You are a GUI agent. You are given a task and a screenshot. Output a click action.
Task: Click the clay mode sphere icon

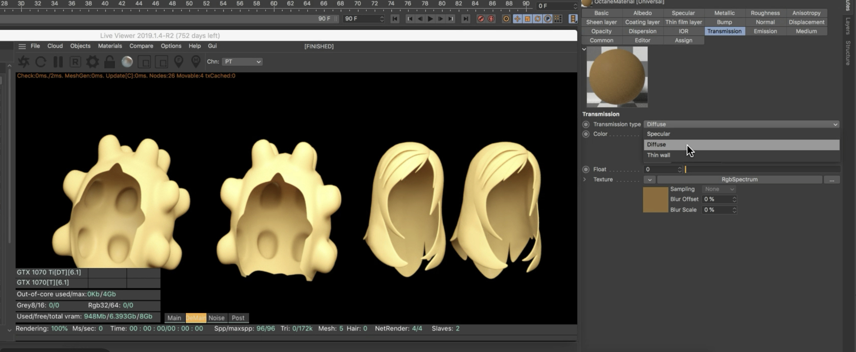point(127,62)
